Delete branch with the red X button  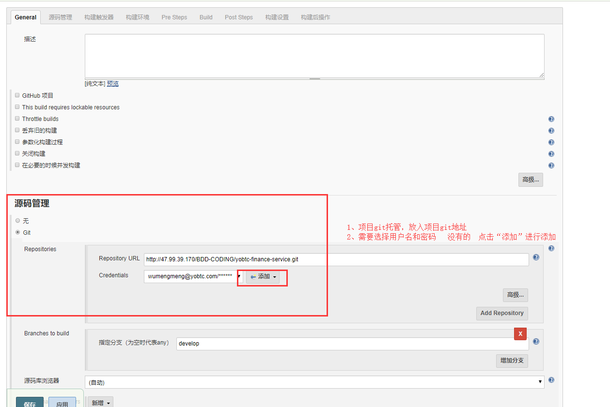point(520,334)
